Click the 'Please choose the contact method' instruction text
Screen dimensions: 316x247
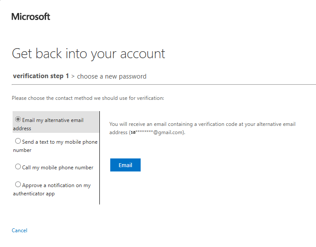pos(88,98)
